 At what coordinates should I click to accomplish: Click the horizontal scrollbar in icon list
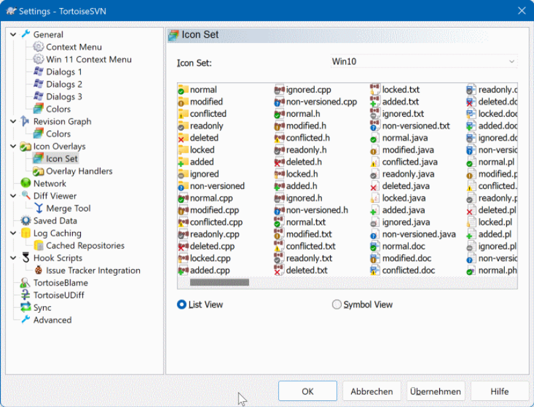(219, 282)
